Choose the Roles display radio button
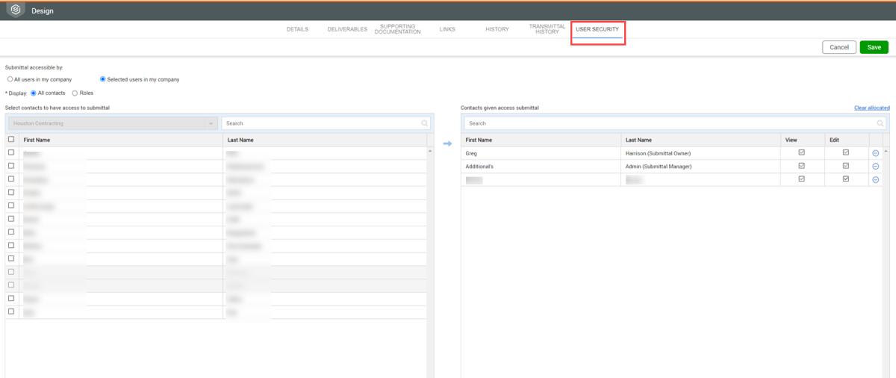This screenshot has width=896, height=378. [75, 93]
